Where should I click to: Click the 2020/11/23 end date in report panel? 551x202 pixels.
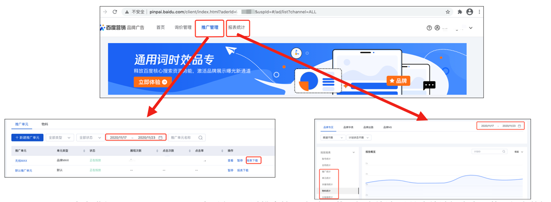coord(509,126)
